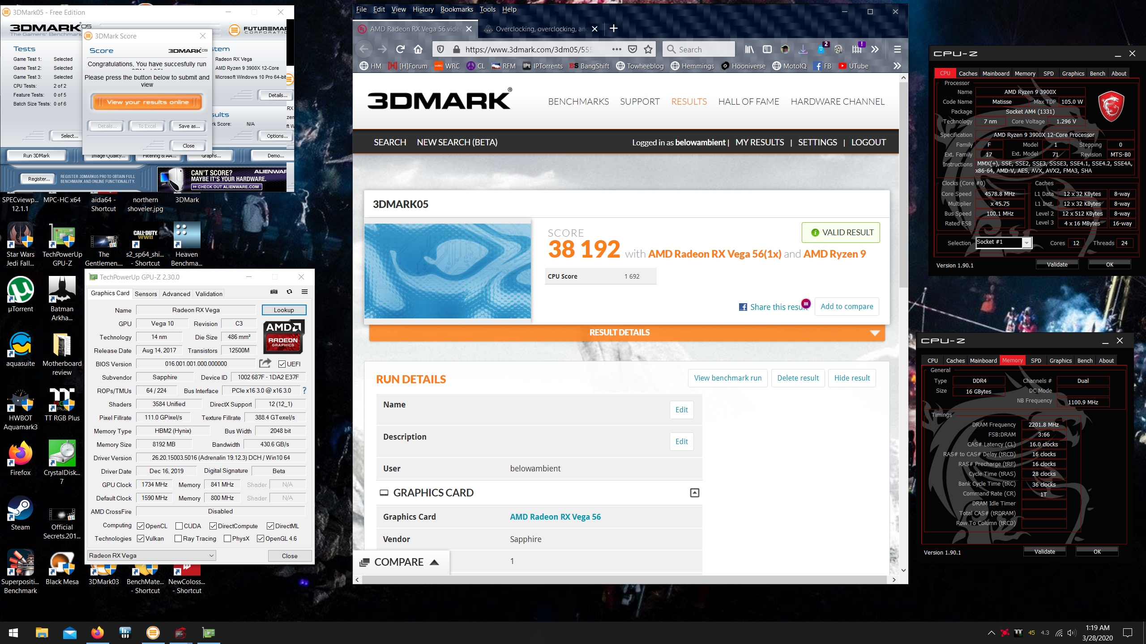Show more Firefox toolbar items chevron
The image size is (1146, 644).
tap(875, 49)
